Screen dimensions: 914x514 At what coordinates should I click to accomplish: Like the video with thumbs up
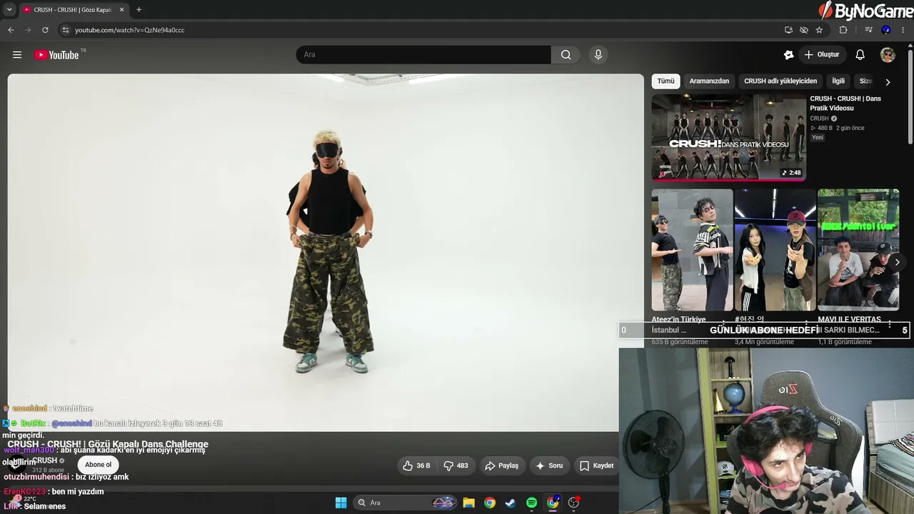pos(416,465)
